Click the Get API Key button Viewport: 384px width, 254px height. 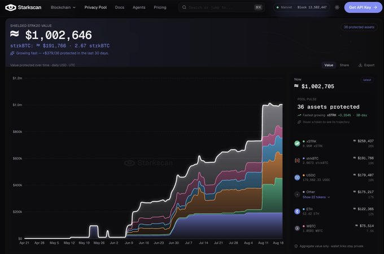tap(363, 7)
